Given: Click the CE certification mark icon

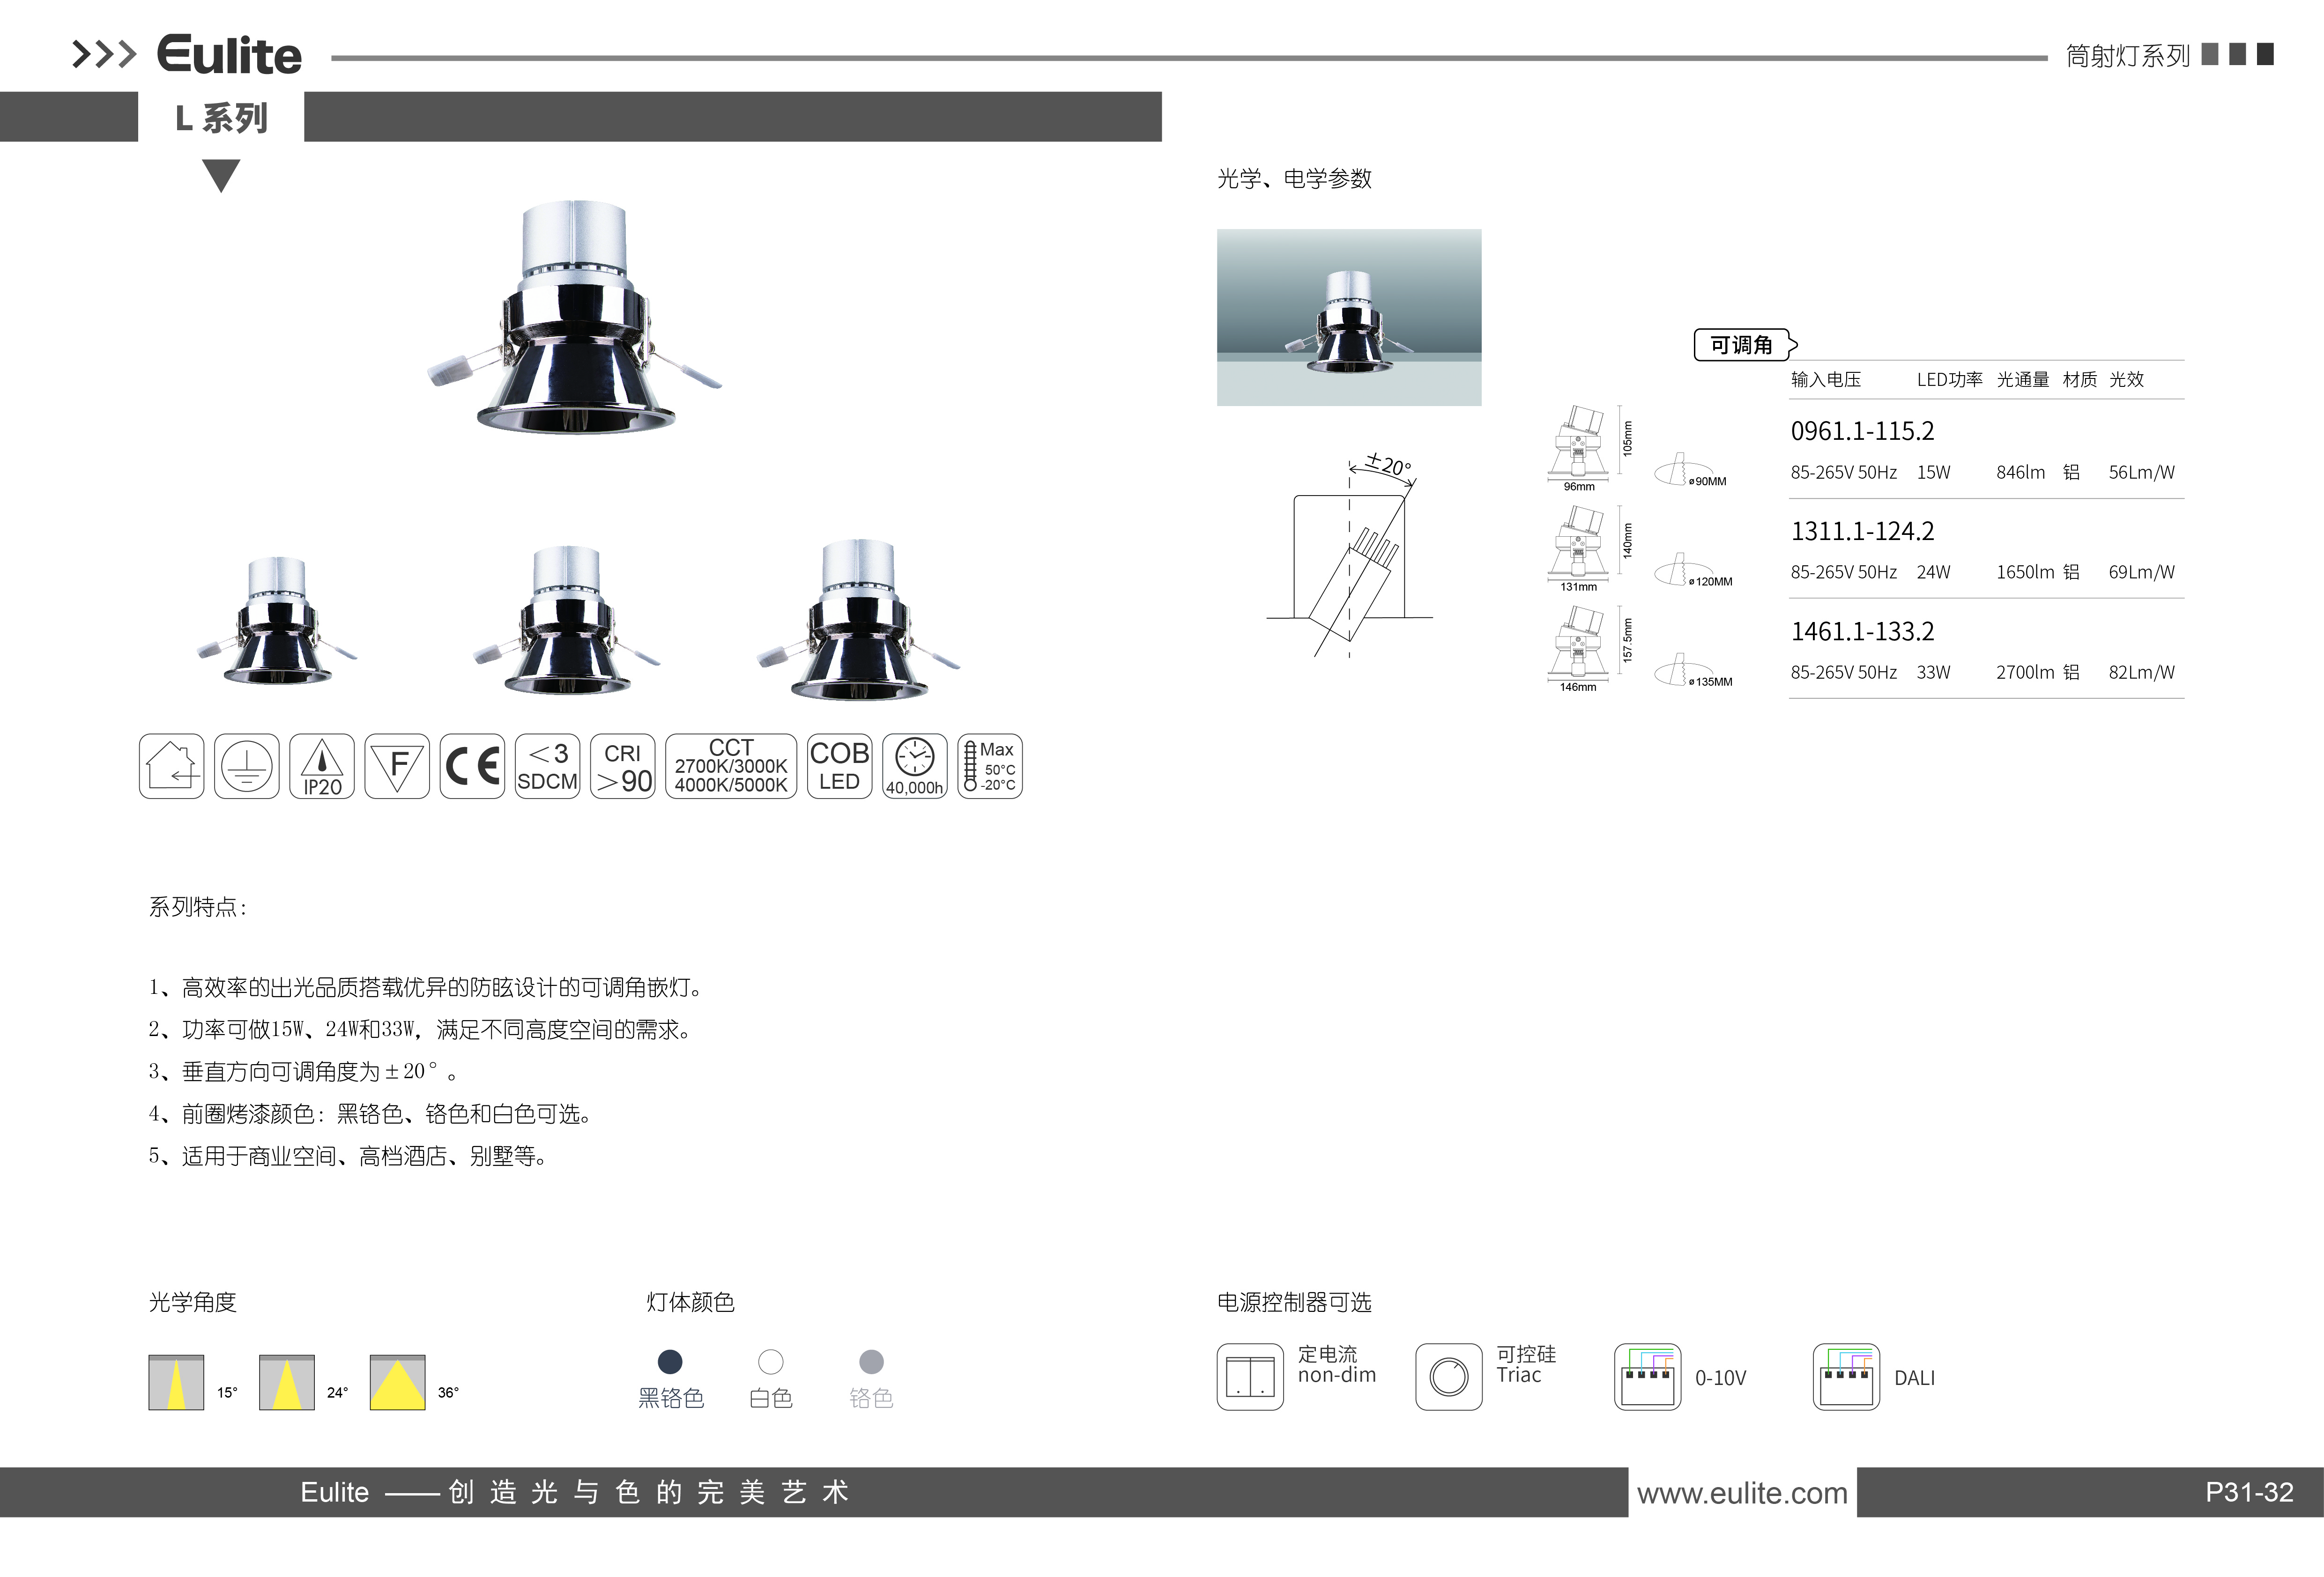Looking at the screenshot, I should [x=472, y=766].
